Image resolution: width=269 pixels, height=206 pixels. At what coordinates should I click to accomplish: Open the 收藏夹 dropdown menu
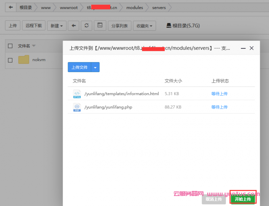tap(144, 26)
